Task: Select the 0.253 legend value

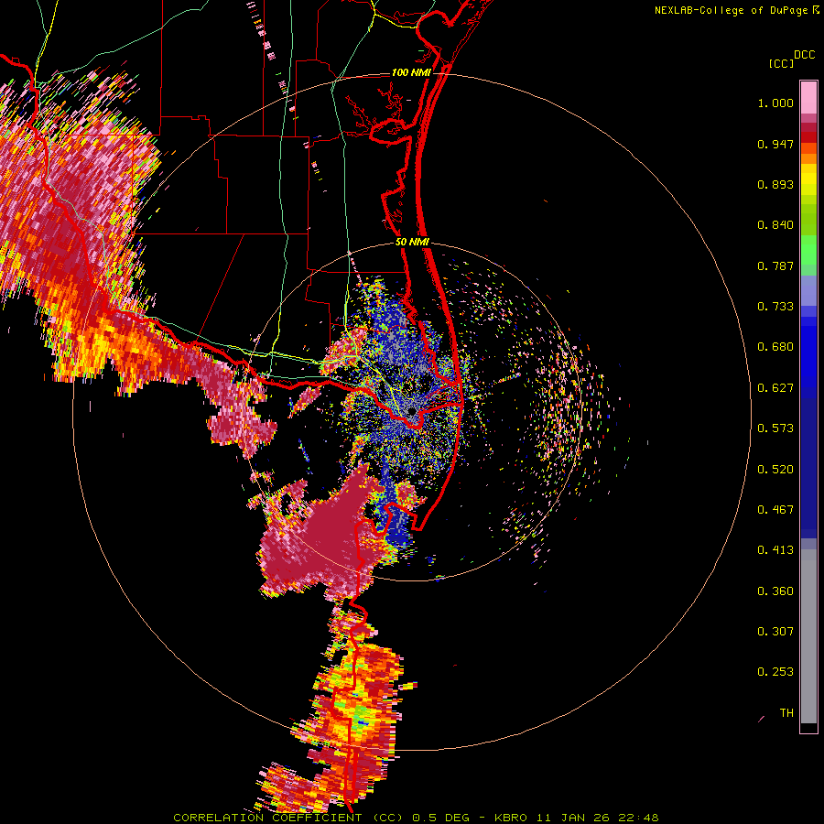Action: [775, 672]
